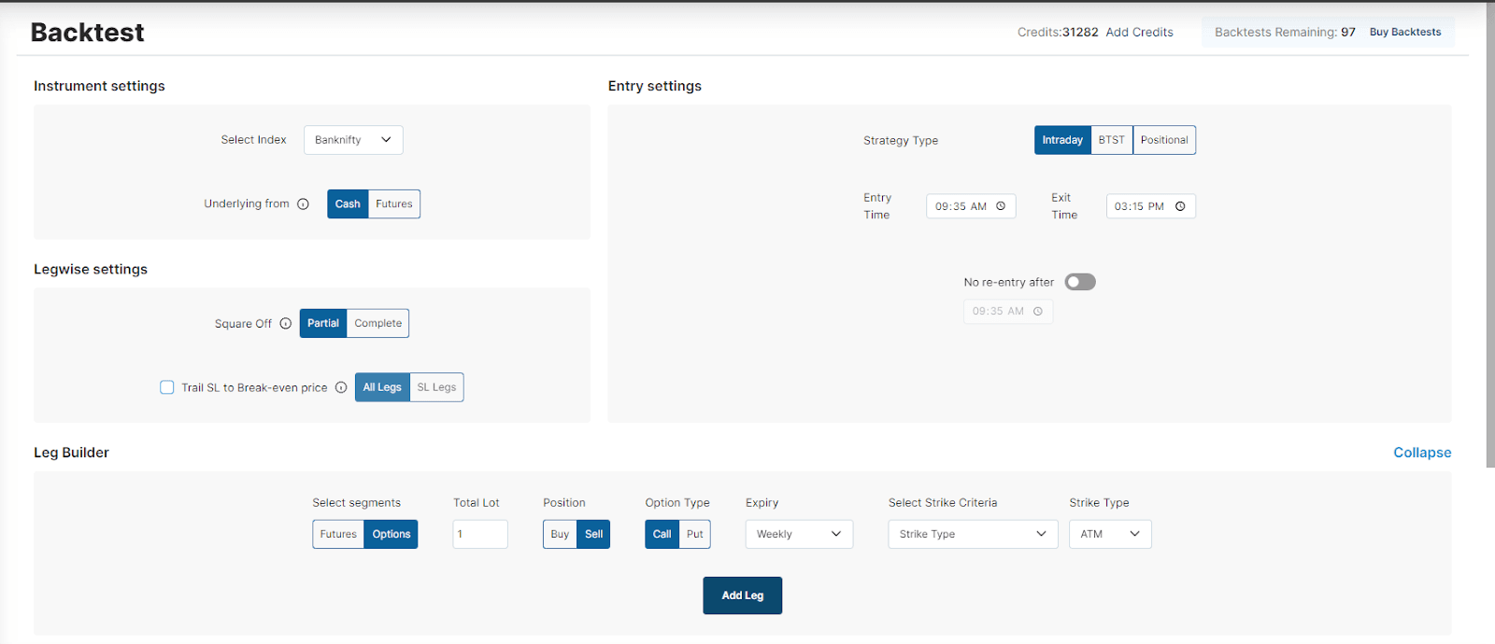Toggle the No re-entry after switch
This screenshot has width=1495, height=644.
[1080, 282]
